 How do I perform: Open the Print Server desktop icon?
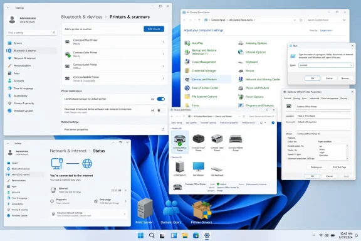(x=144, y=212)
